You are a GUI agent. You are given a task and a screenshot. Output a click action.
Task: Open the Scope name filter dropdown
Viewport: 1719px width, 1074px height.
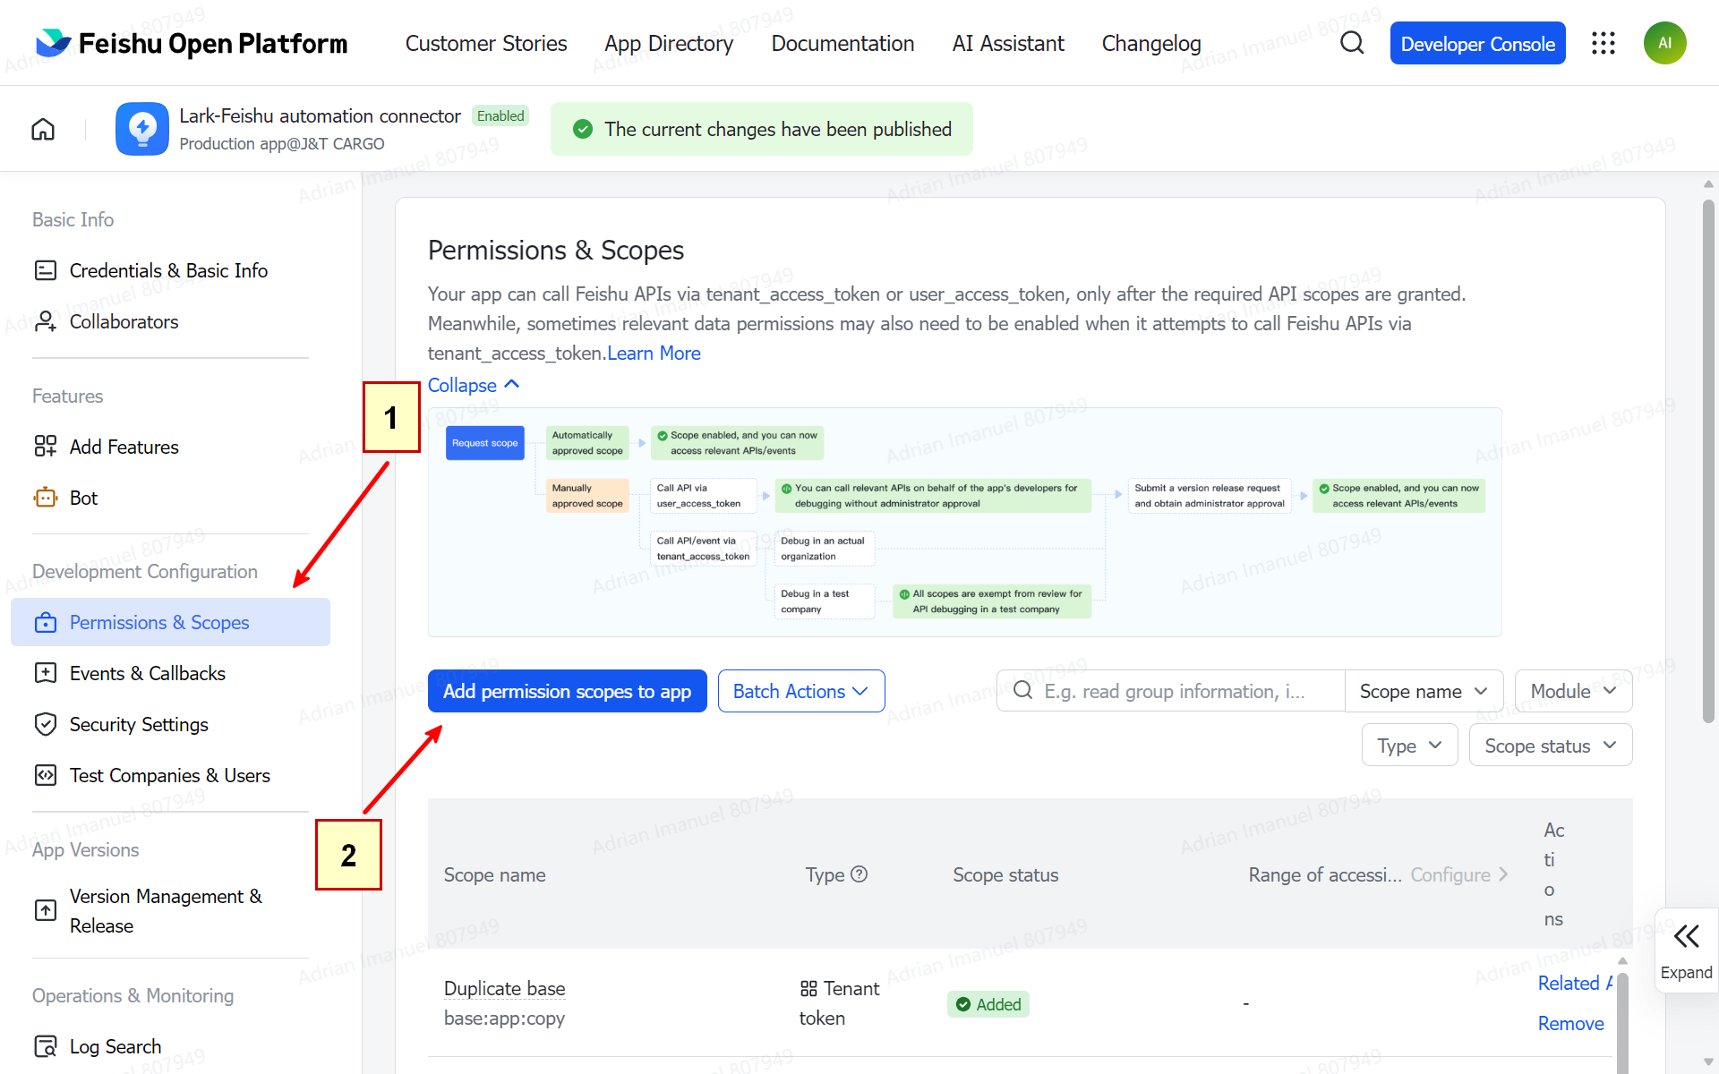[x=1423, y=691]
